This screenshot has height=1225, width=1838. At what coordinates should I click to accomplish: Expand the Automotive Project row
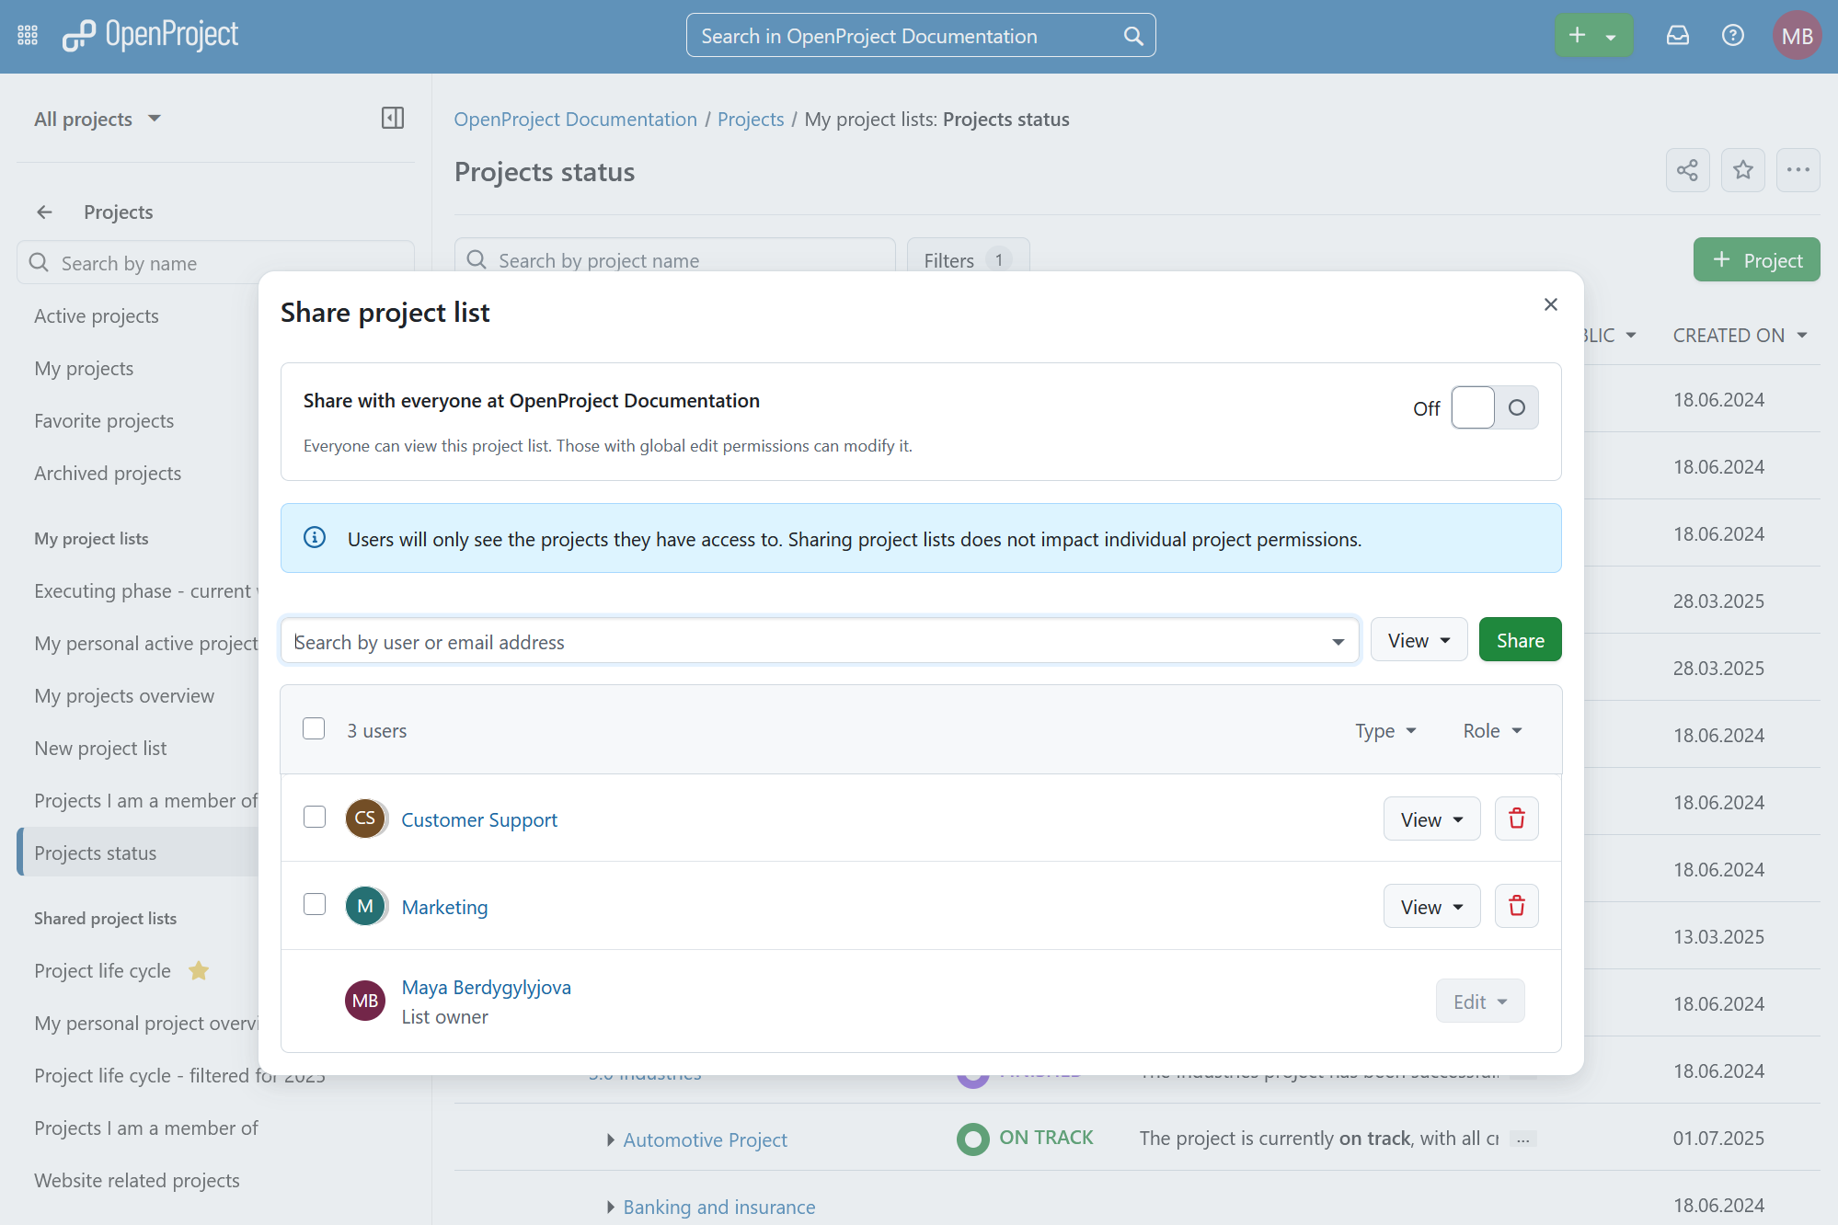click(610, 1139)
